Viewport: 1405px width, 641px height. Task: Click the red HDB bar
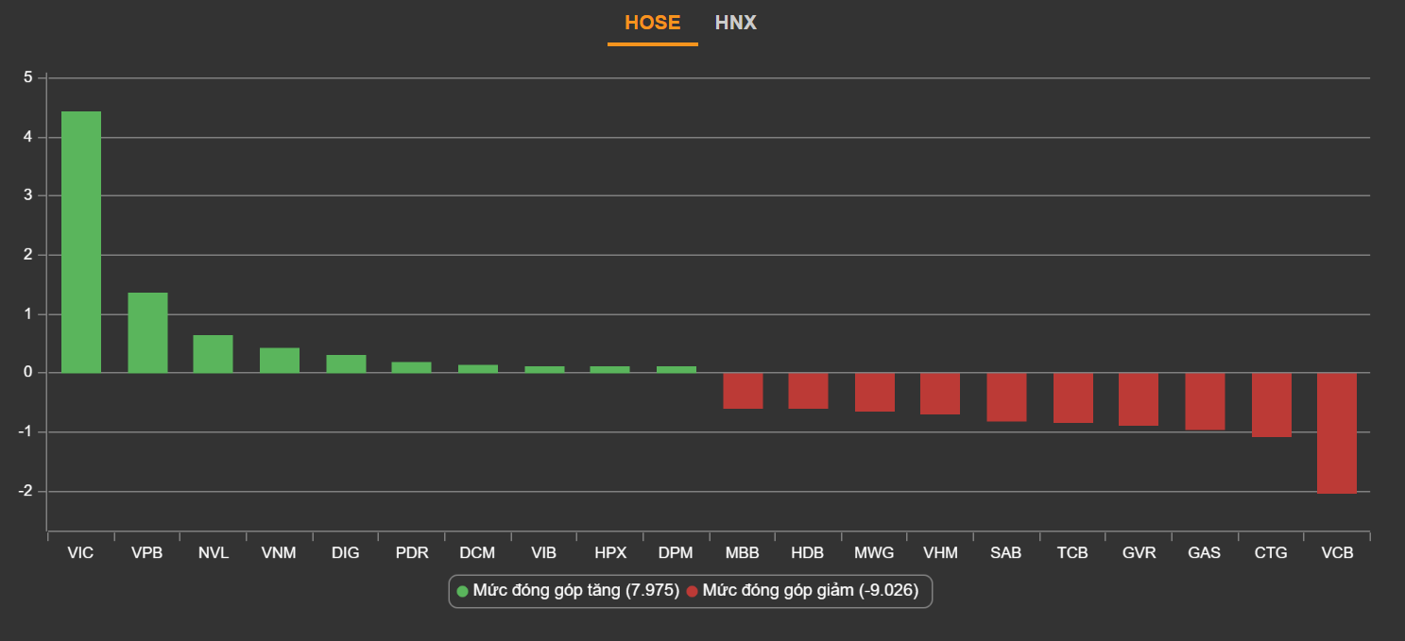click(x=808, y=391)
